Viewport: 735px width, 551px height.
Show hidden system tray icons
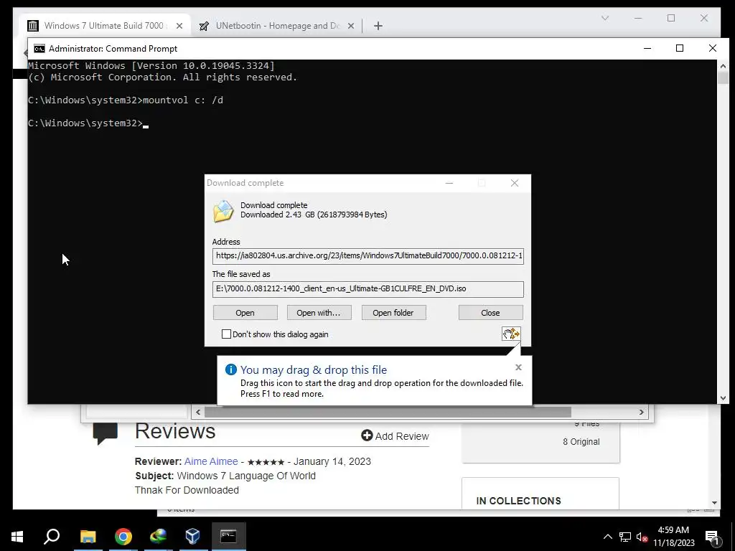607,537
